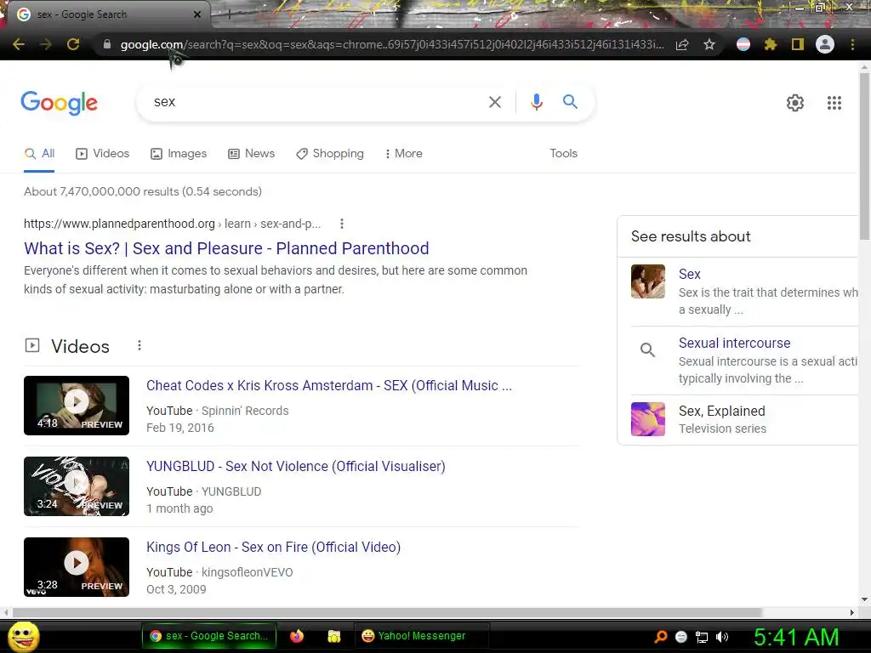
Task: Click the vertical page scrollbar
Action: (x=864, y=156)
